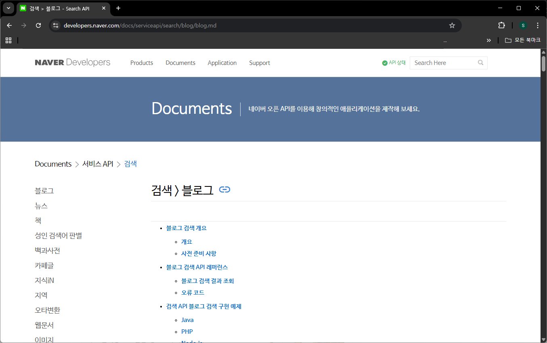
Task: Open the apps grid in bookmarks bar
Action: click(x=8, y=40)
